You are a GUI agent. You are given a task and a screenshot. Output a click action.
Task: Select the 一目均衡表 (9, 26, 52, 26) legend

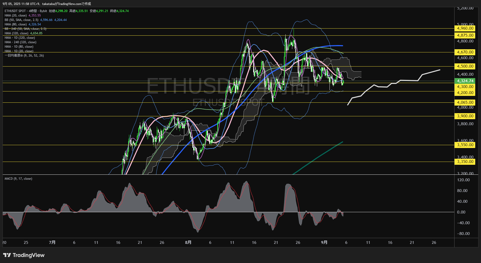click(x=24, y=56)
